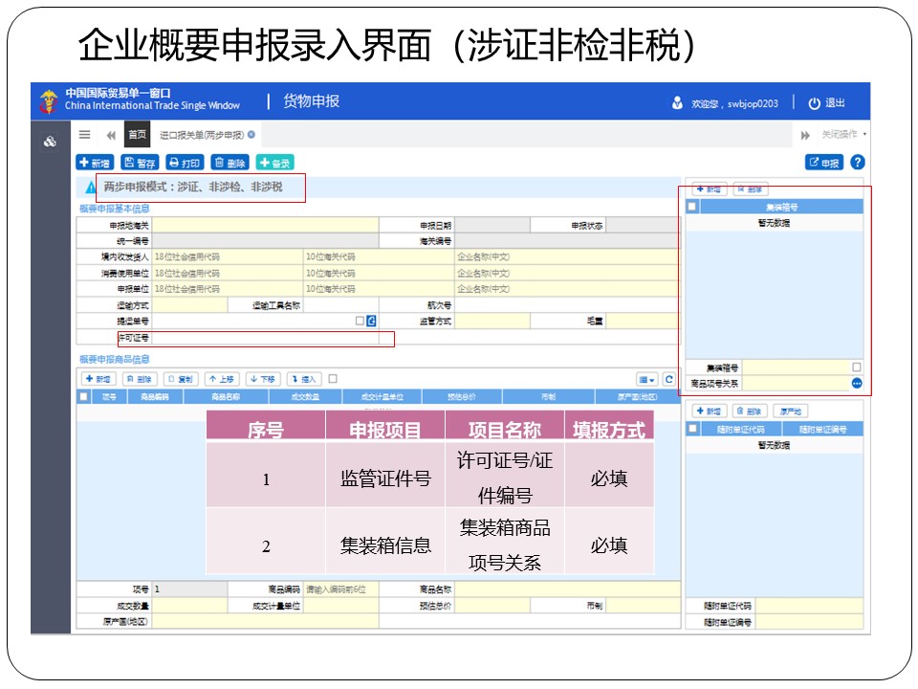Click the hamburger menu icon beside the tabs

pyautogui.click(x=85, y=135)
